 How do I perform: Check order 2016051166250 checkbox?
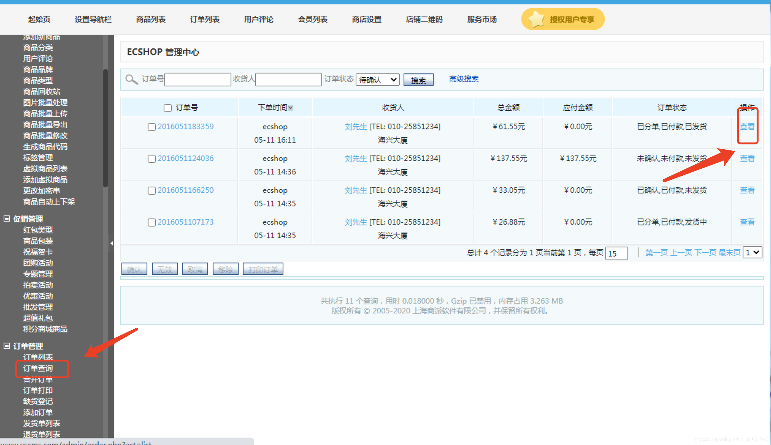(x=152, y=191)
